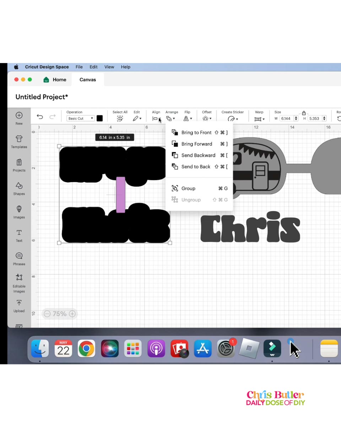Open the Shapes panel
Screen dimensions: 341x427
tap(19, 189)
